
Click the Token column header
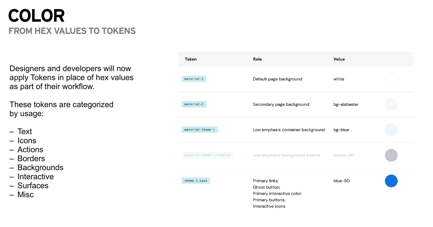191,59
